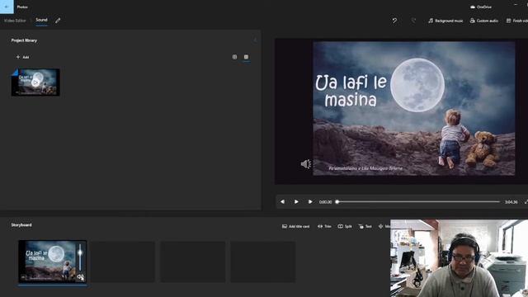Open the Trim tool

pyautogui.click(x=324, y=226)
